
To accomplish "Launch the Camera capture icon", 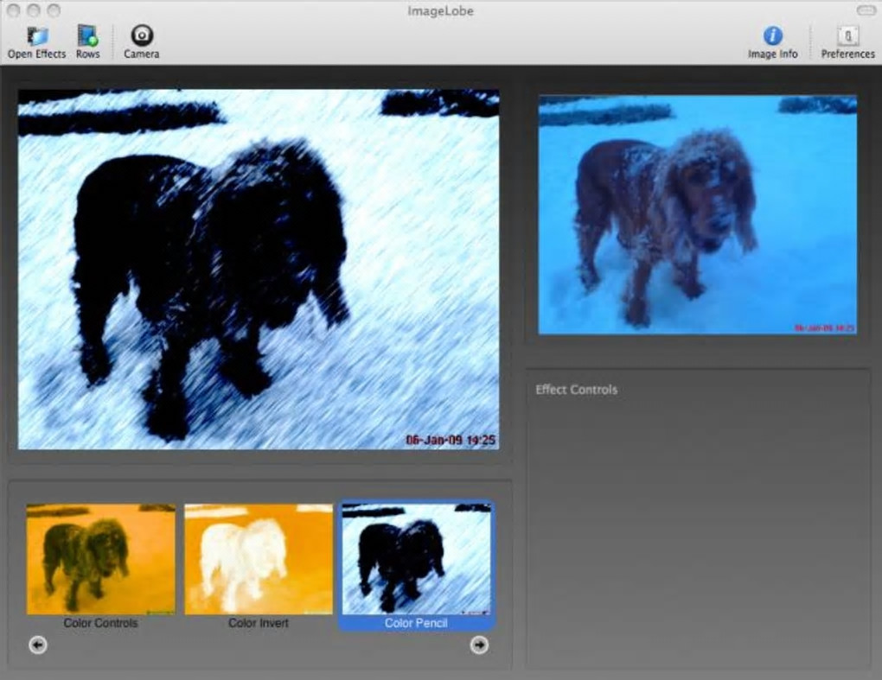I will 142,35.
